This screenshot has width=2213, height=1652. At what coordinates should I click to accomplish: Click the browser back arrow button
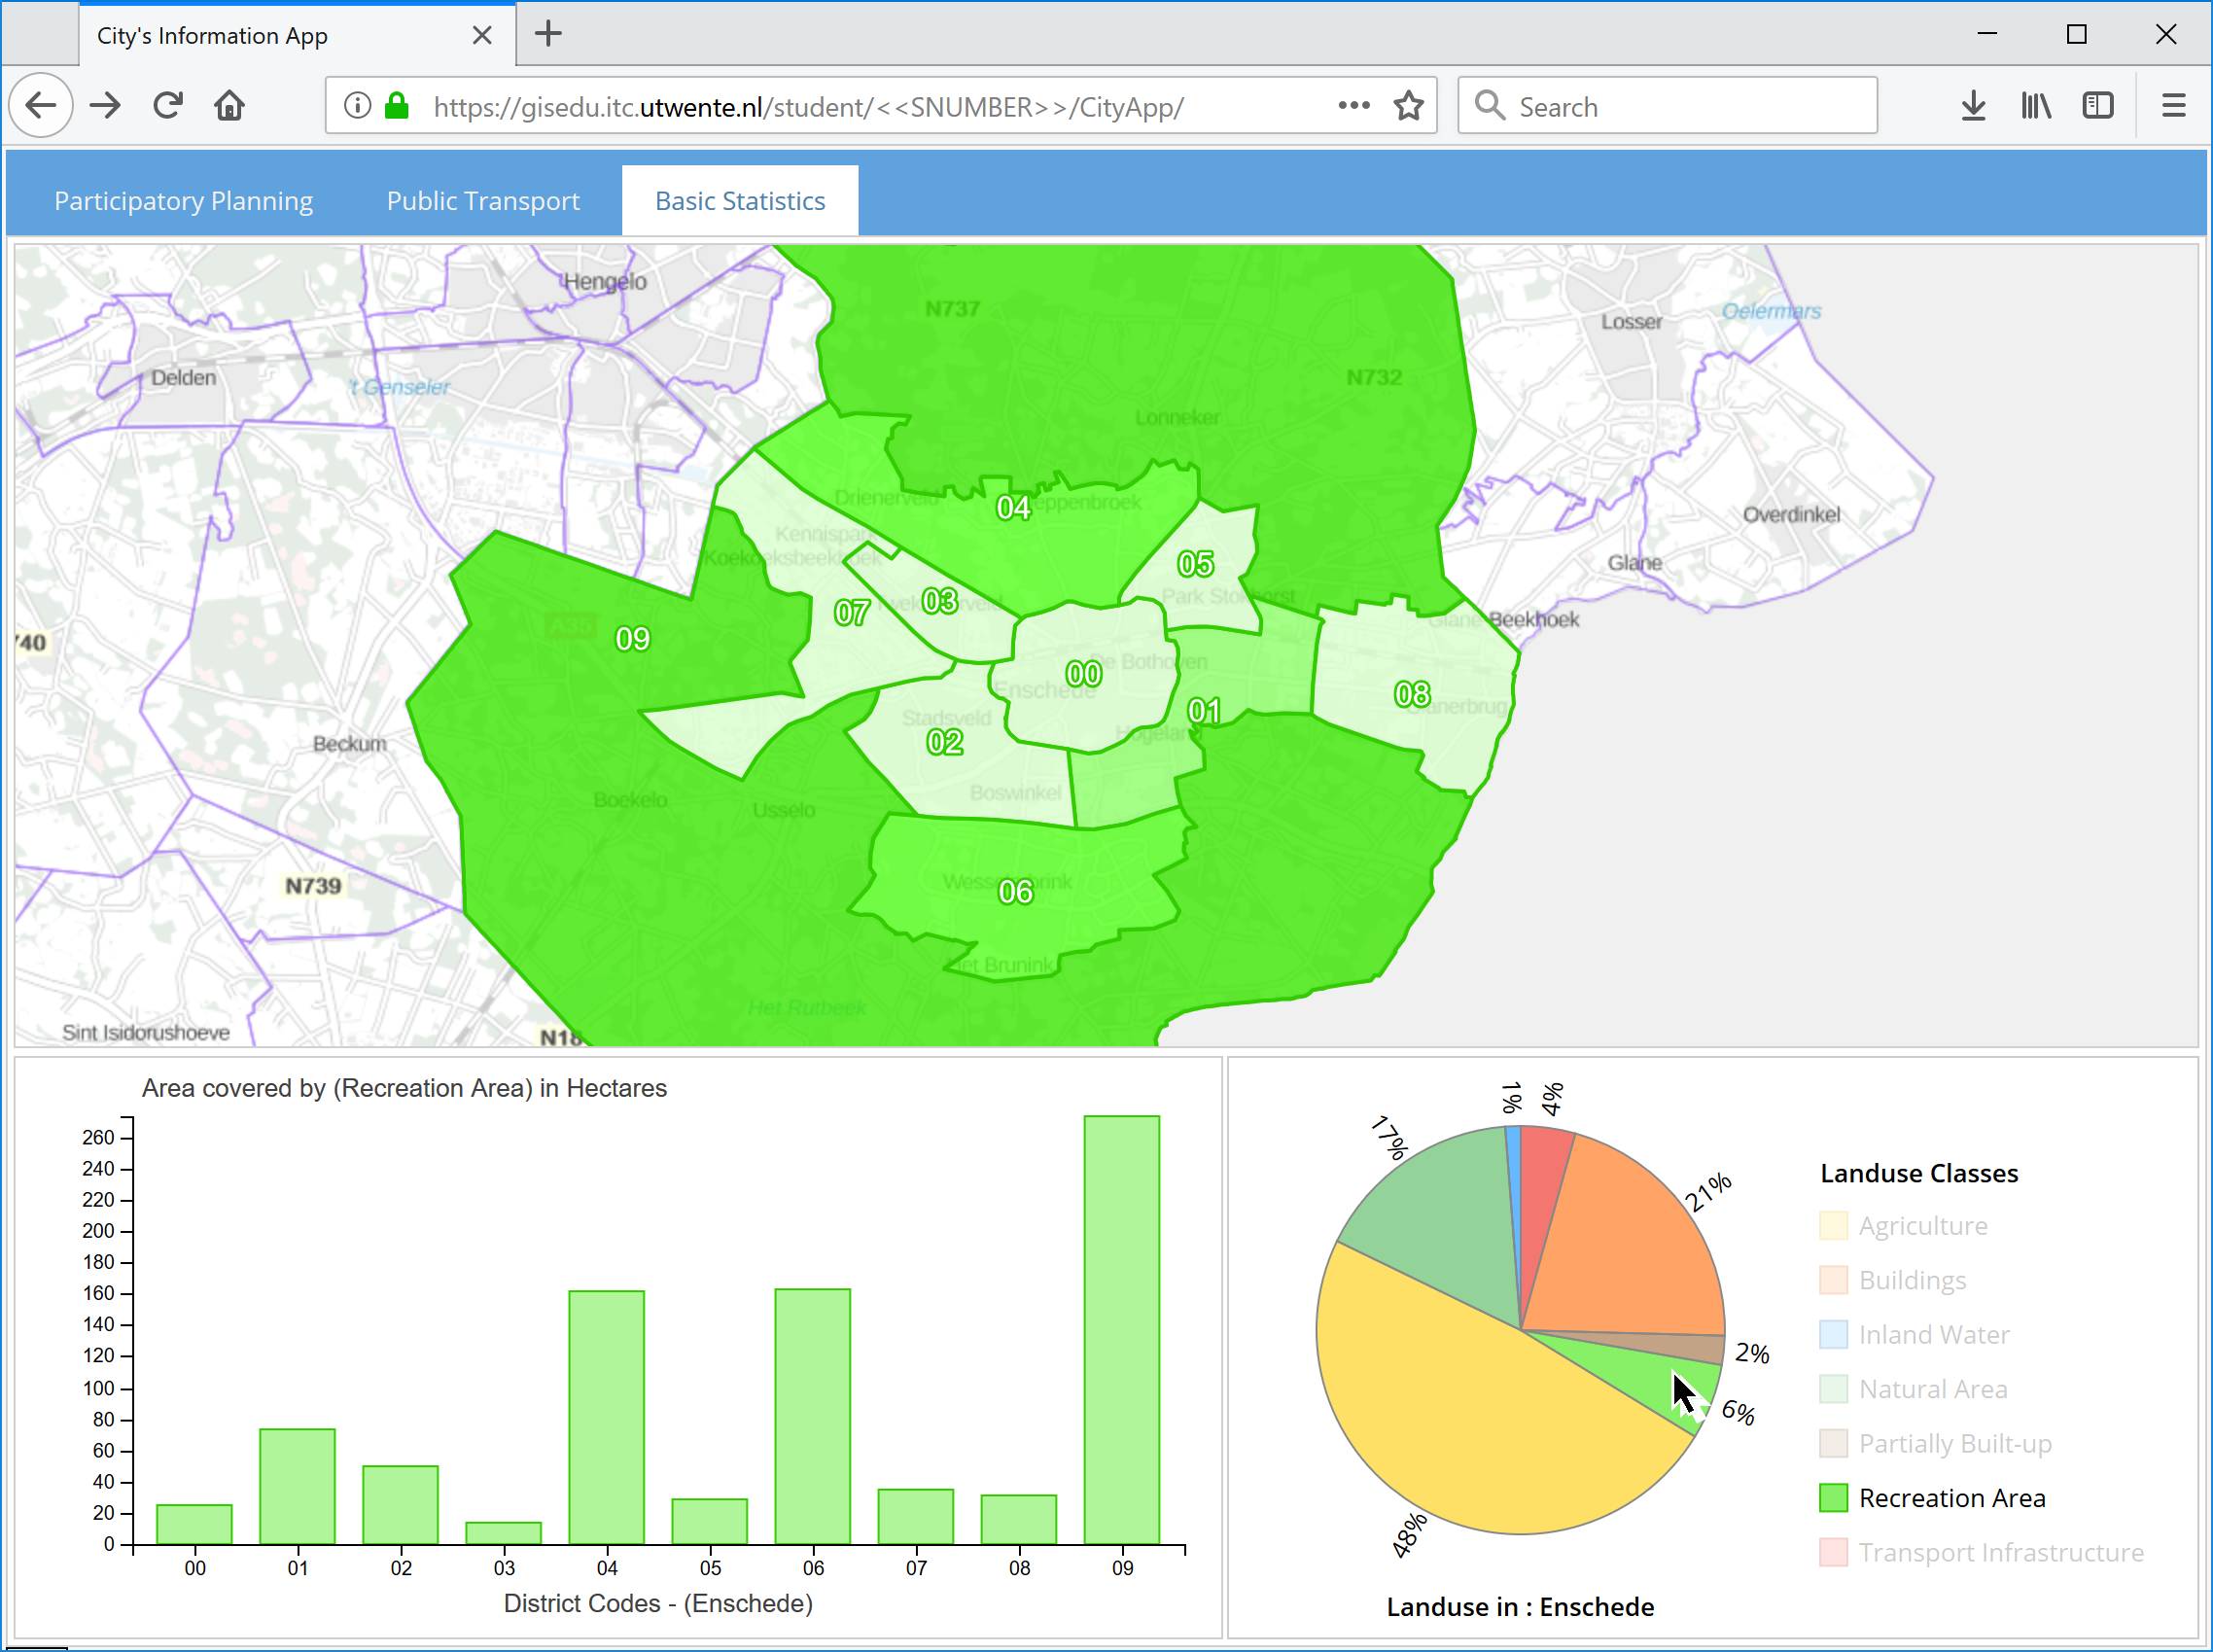41,105
